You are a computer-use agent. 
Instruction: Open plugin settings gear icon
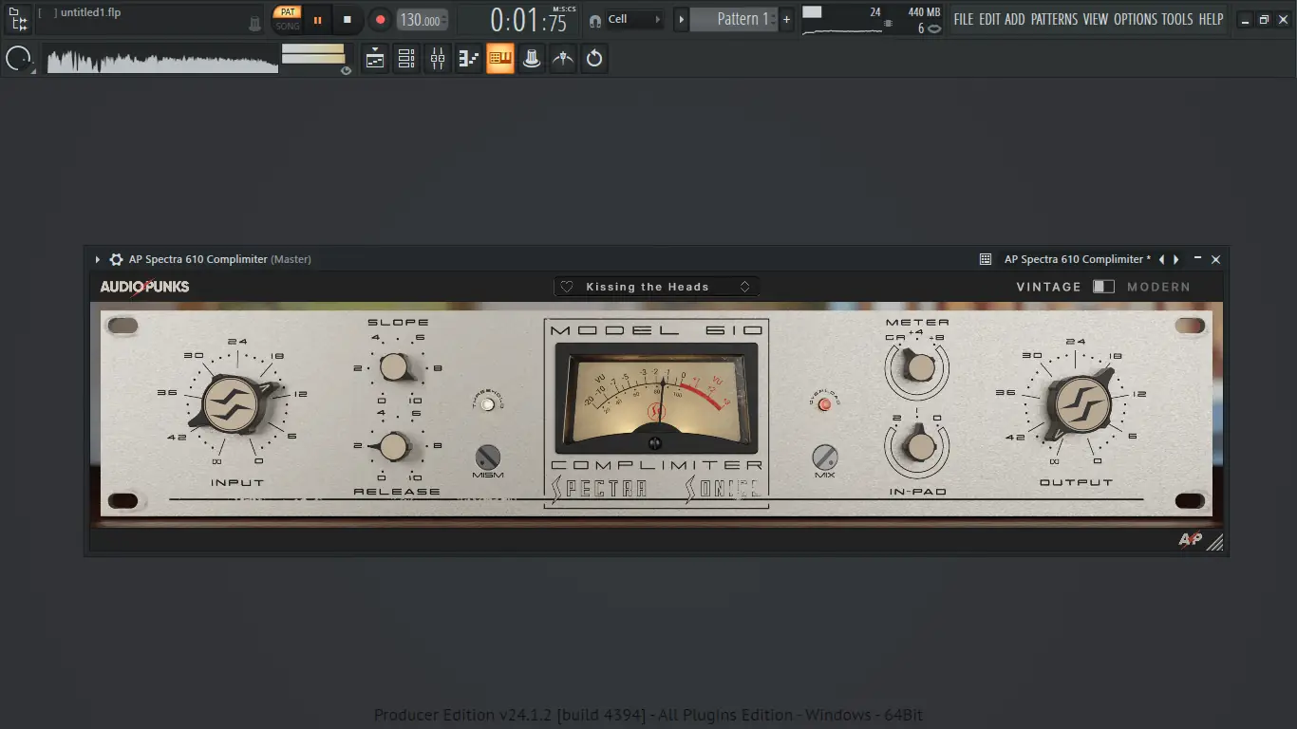click(x=117, y=259)
